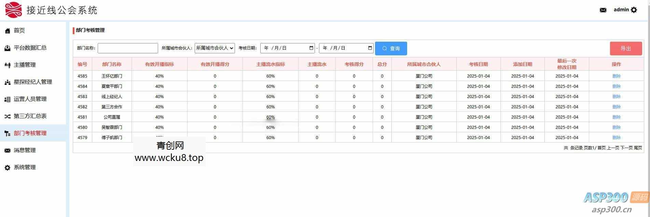Open calendar picker of end date field

[x=370, y=48]
